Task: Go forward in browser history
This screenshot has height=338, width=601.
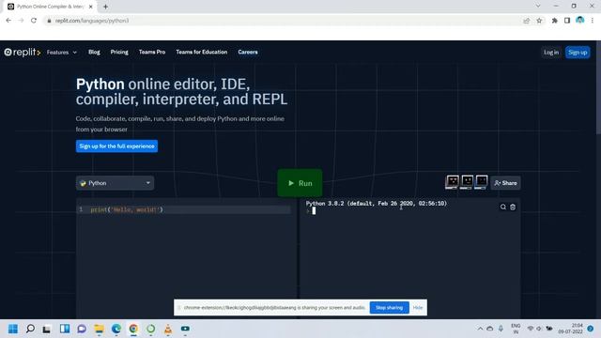Action: (x=21, y=21)
